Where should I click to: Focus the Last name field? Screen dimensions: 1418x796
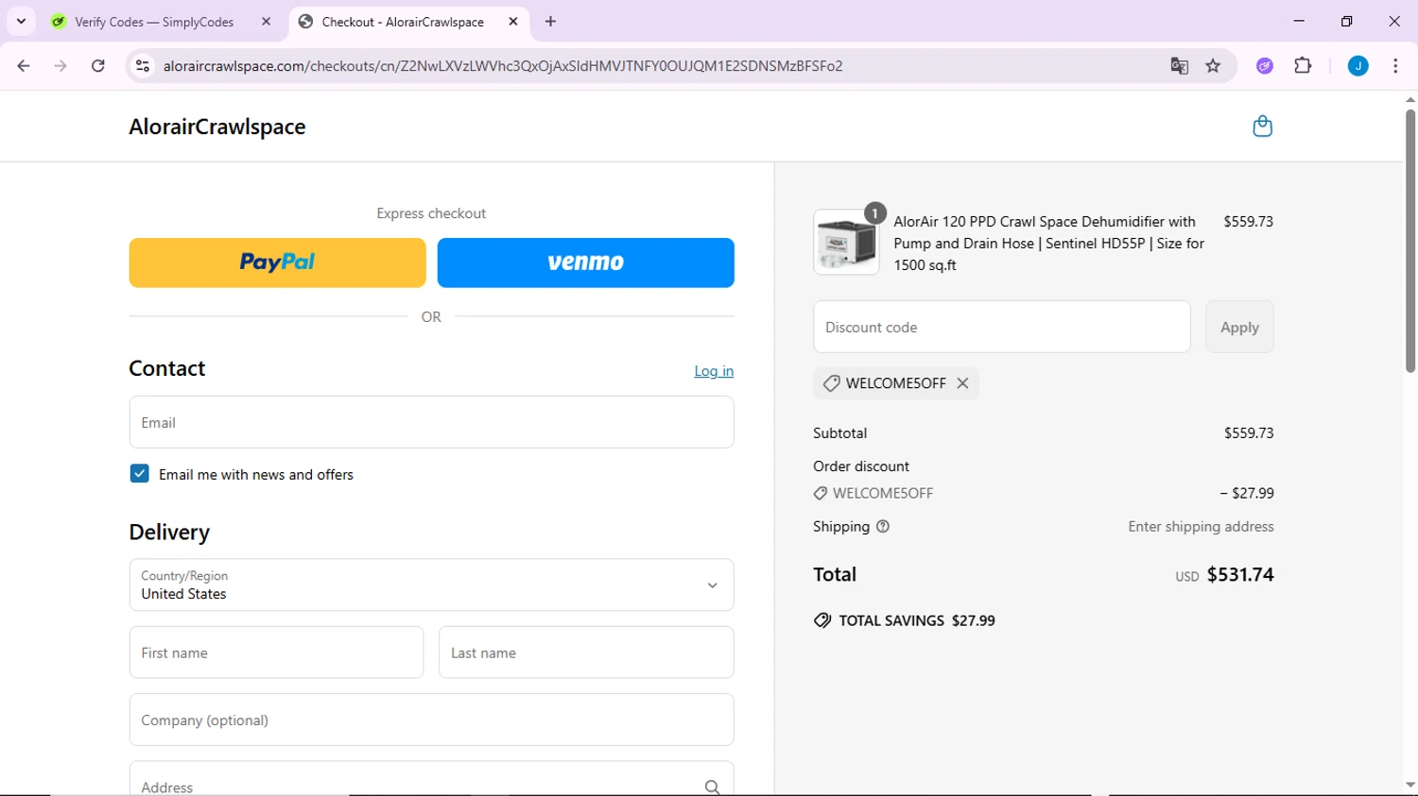[586, 652]
